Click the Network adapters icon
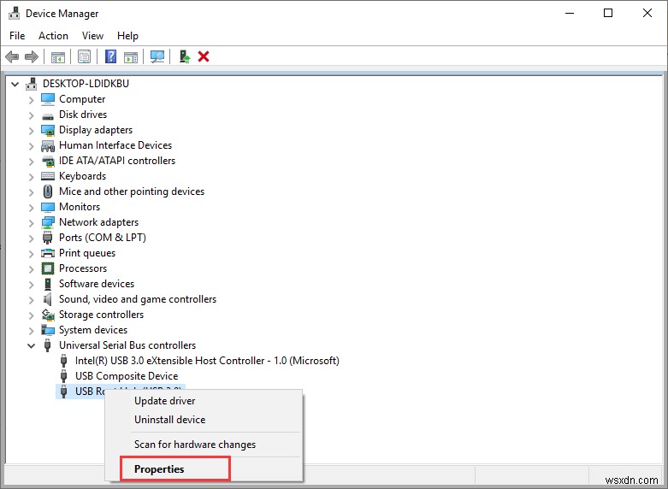Image resolution: width=668 pixels, height=489 pixels. [x=48, y=222]
